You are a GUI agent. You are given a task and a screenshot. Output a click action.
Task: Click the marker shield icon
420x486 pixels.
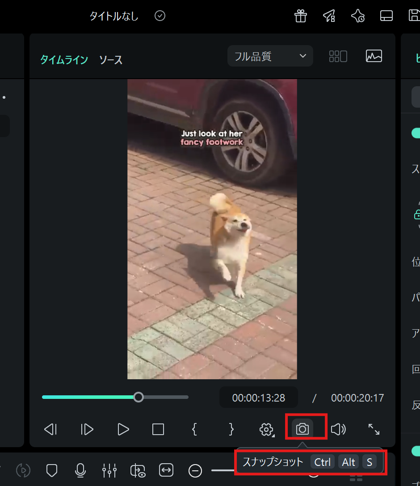pos(52,470)
